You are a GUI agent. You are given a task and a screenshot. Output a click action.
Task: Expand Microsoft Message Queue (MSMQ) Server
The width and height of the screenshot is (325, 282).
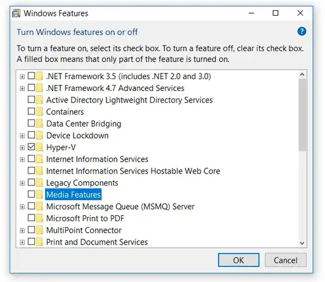[22, 207]
